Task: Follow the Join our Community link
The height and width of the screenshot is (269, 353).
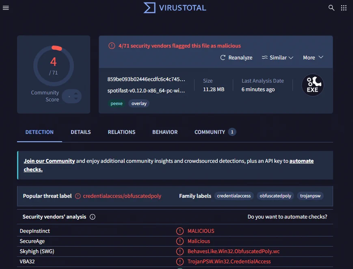Action: tap(49, 161)
